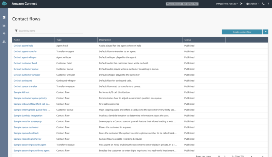Click 'First call experience' description cell
Image resolution: width=272 pixels, height=157 pixels.
[109, 104]
